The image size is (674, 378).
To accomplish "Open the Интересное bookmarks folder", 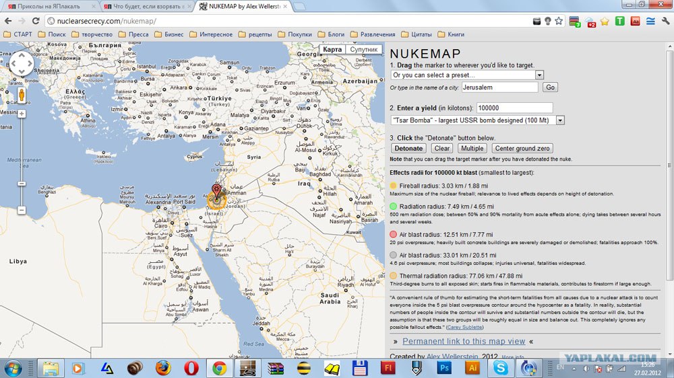I will [211, 34].
